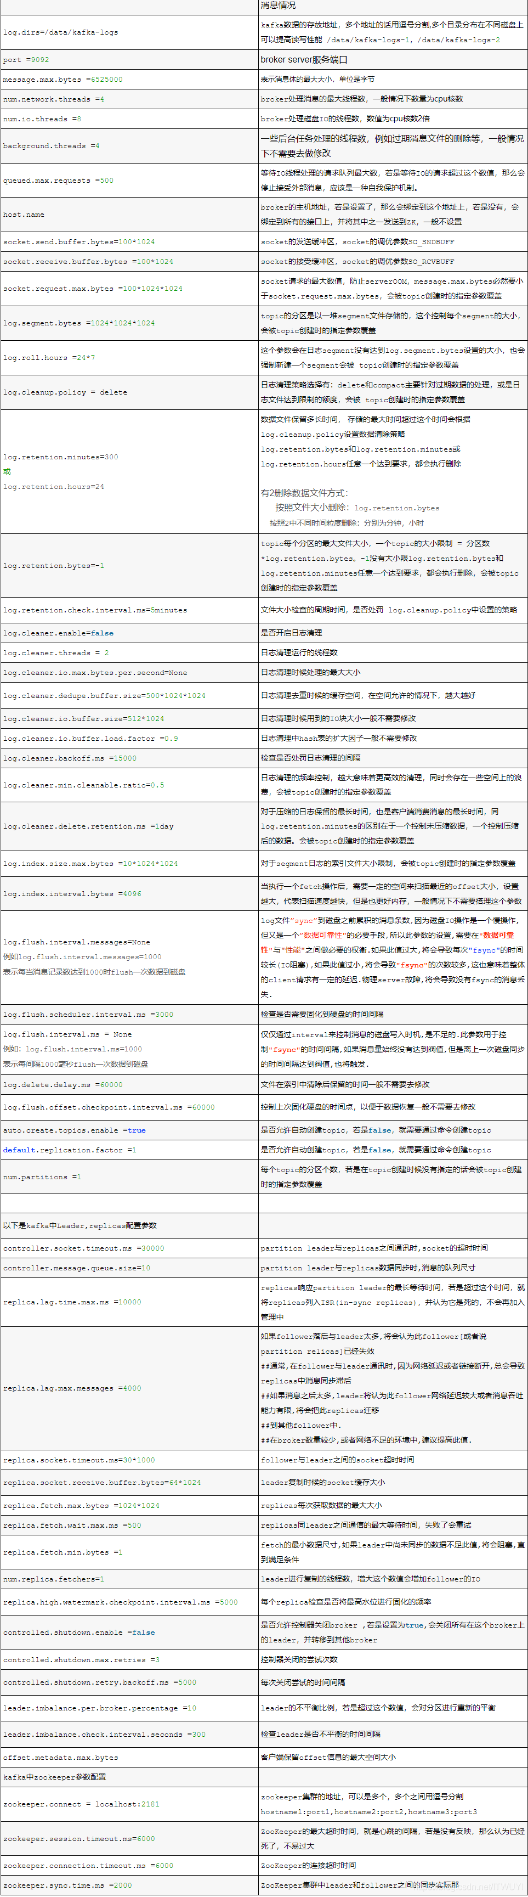
Task: Select replica.socket.receive.buffer.bytes=64*1024 cell
Action: pyautogui.click(x=129, y=1483)
